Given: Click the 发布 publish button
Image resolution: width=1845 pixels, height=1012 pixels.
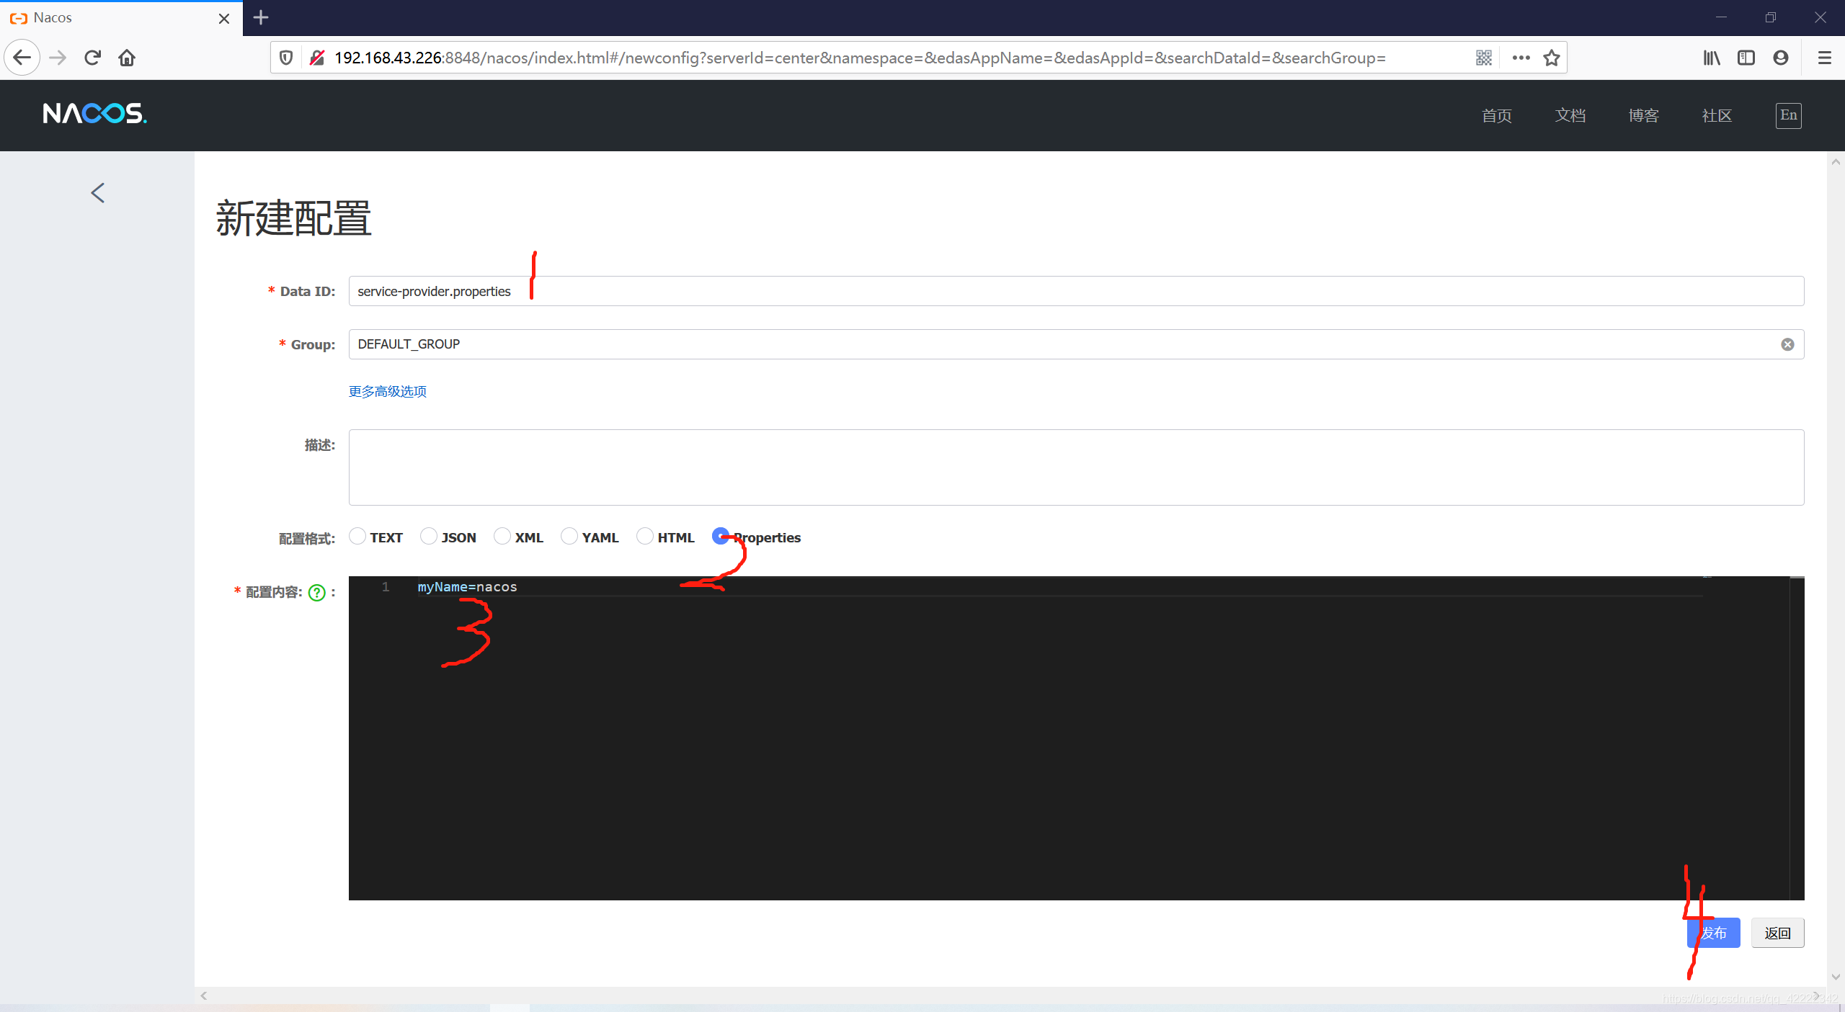Looking at the screenshot, I should pos(1714,933).
